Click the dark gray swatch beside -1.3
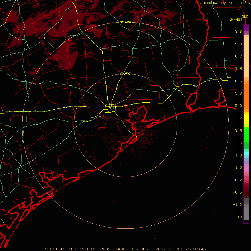The image size is (251, 251). coord(246,201)
